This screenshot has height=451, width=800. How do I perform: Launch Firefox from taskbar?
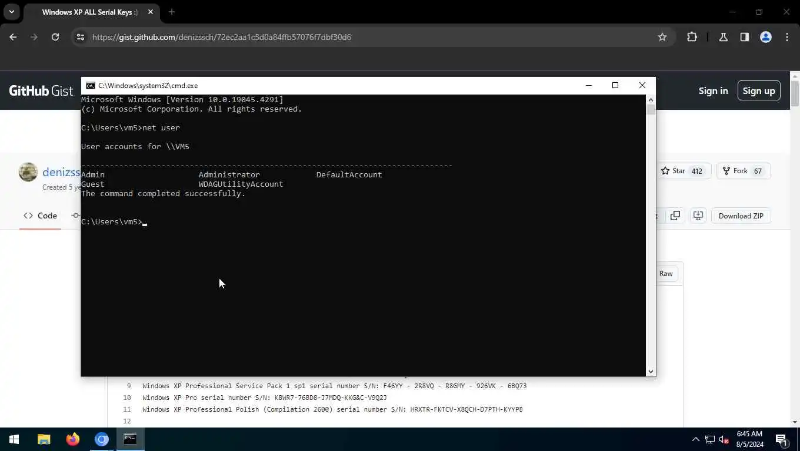click(73, 439)
